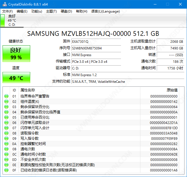This screenshot has width=187, height=177.
Task: Close the CrystalDiskInfo window
Action: coord(180,4)
